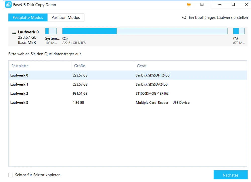Click the orange shopping cart icon
The height and width of the screenshot is (182, 251).
[189, 5]
